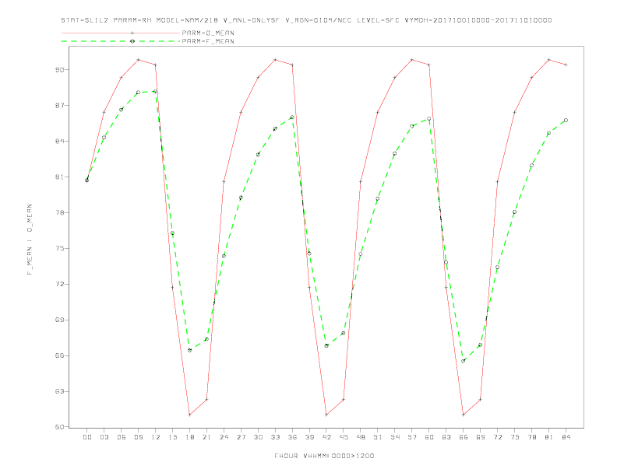Click x-axis tick label 45
This screenshot has width=617, height=476.
[x=344, y=437]
